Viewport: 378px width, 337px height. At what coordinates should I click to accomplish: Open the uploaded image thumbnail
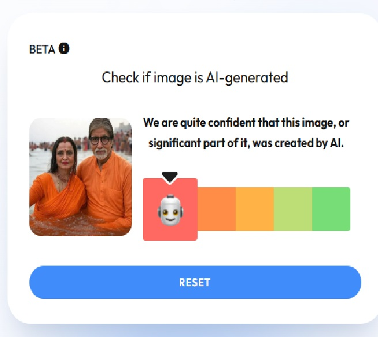pyautogui.click(x=81, y=177)
